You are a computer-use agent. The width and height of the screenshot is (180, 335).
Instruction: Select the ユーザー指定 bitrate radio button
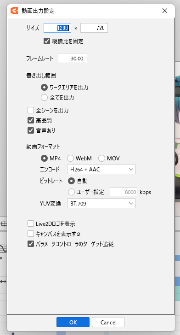(71, 192)
